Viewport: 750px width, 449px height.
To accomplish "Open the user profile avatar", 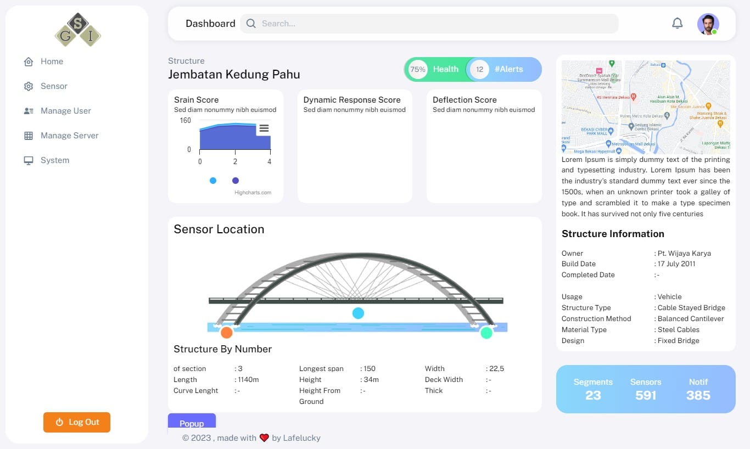I will [708, 24].
